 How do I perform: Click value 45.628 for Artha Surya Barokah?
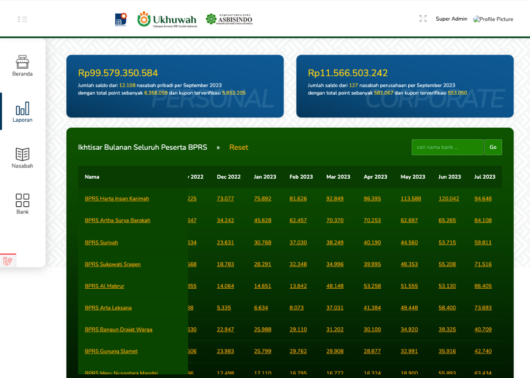[262, 220]
